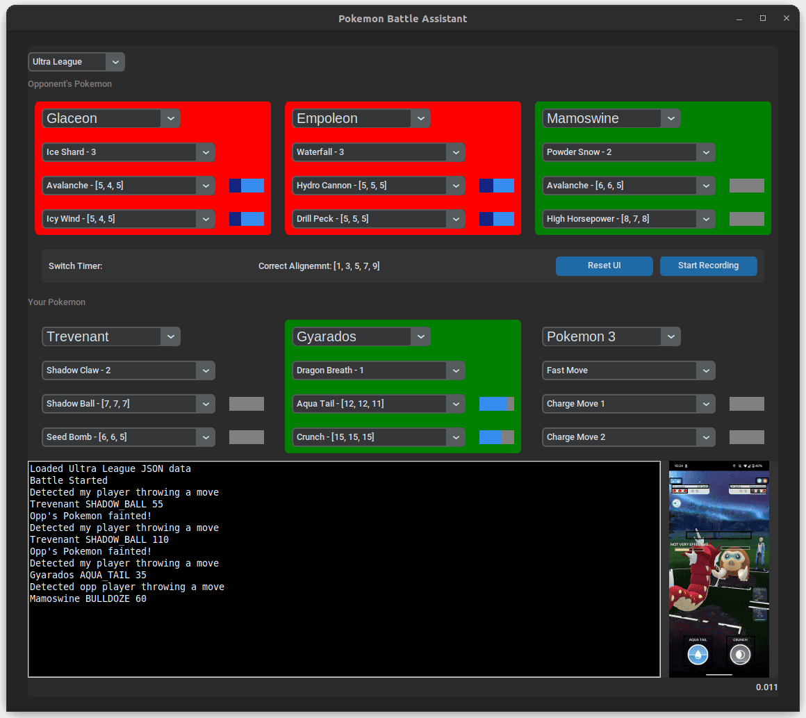Click Glaceon's Avalanche energy bar
Image resolution: width=806 pixels, height=718 pixels.
(247, 186)
